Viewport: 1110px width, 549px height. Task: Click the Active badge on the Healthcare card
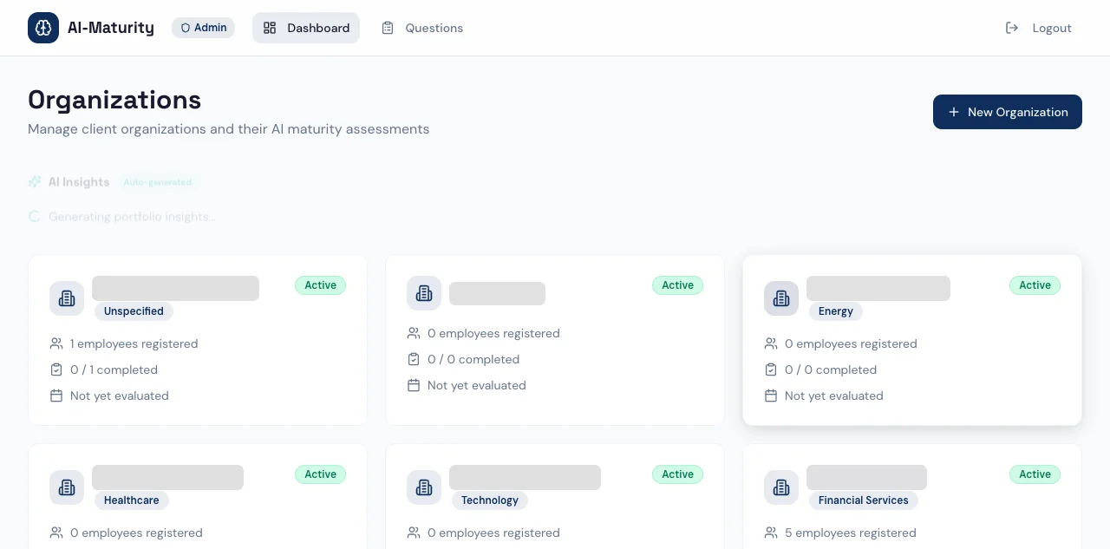pyautogui.click(x=320, y=474)
